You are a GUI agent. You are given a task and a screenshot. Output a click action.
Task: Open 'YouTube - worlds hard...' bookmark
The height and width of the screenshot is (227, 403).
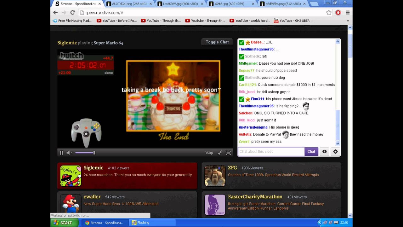click(x=250, y=20)
